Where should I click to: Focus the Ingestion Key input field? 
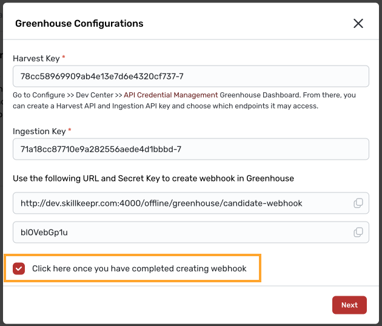click(x=191, y=149)
